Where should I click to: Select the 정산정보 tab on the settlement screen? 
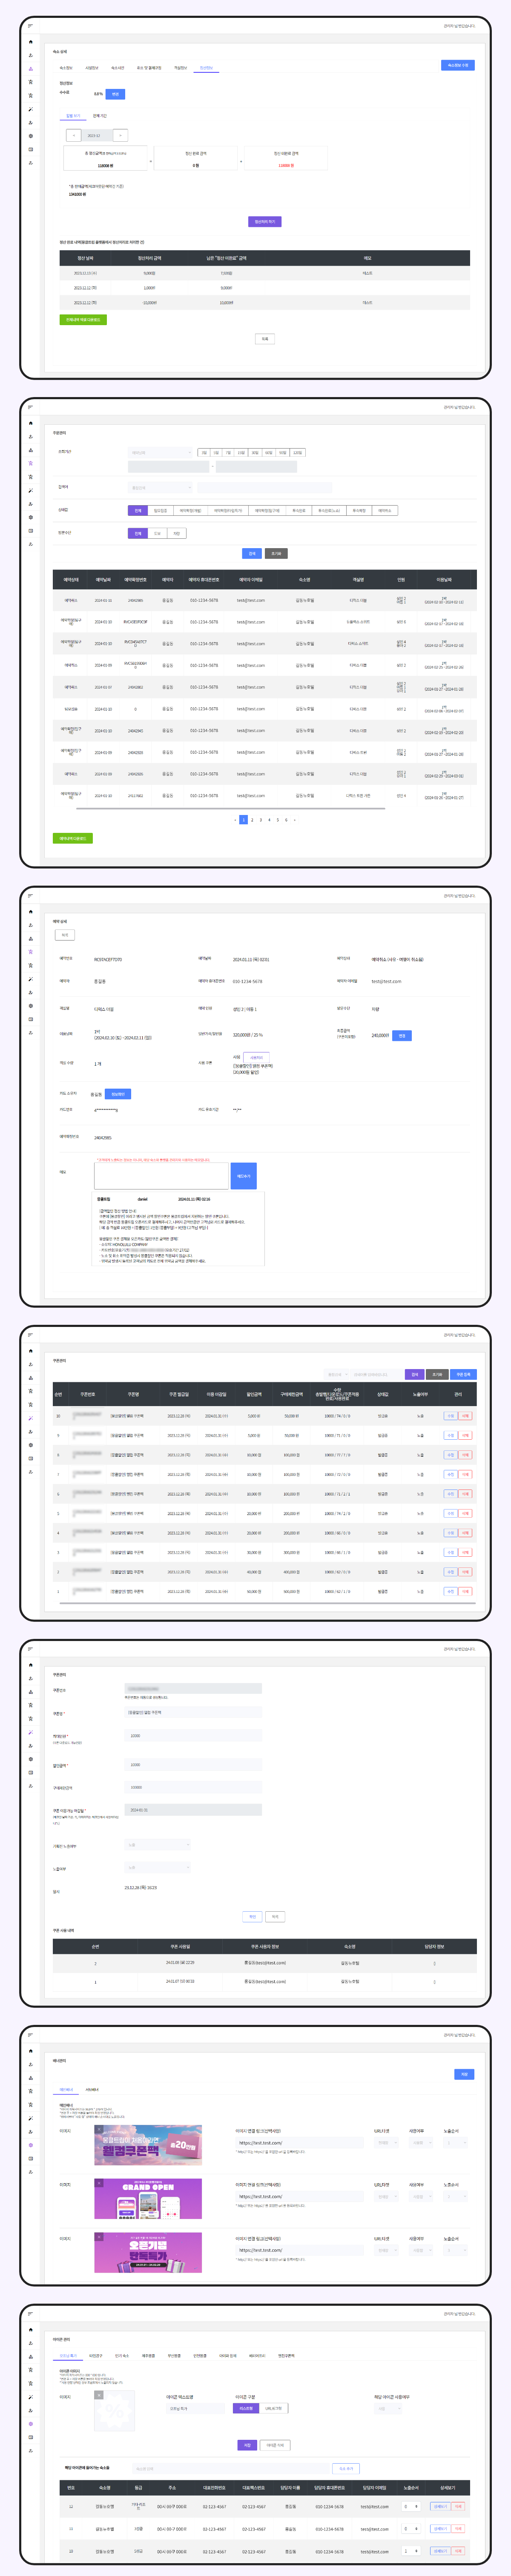[206, 68]
